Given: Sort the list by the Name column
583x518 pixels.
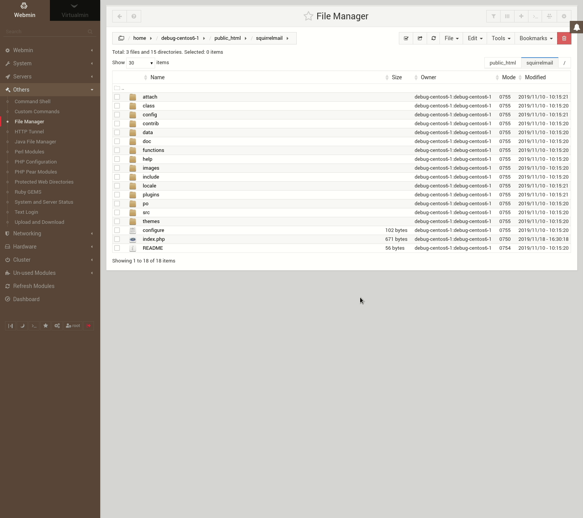Looking at the screenshot, I should pyautogui.click(x=157, y=77).
